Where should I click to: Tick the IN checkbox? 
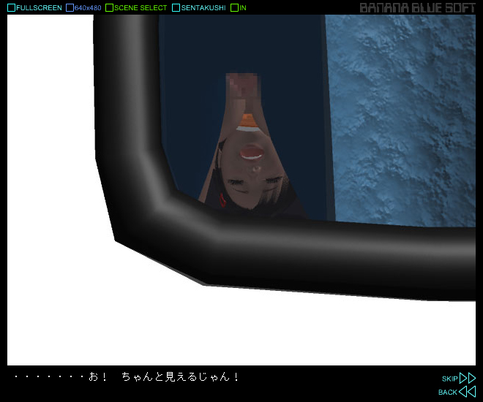tap(234, 8)
